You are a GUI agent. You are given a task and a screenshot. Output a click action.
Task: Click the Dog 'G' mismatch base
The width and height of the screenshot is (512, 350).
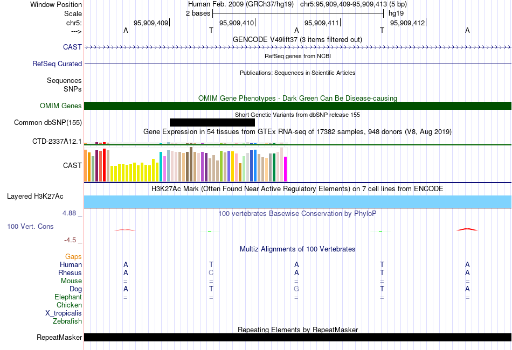[x=296, y=289]
